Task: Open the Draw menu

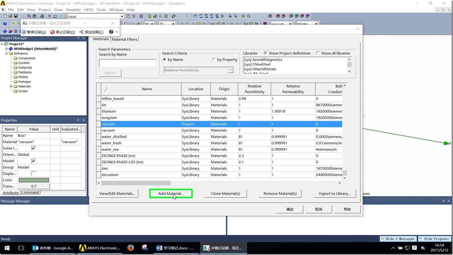Action: (x=58, y=10)
